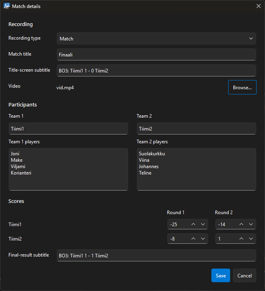Click player name Joni
The height and width of the screenshot is (291, 265).
(15, 154)
